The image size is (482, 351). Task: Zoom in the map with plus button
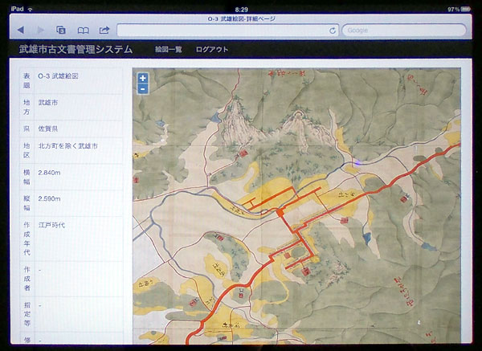143,78
